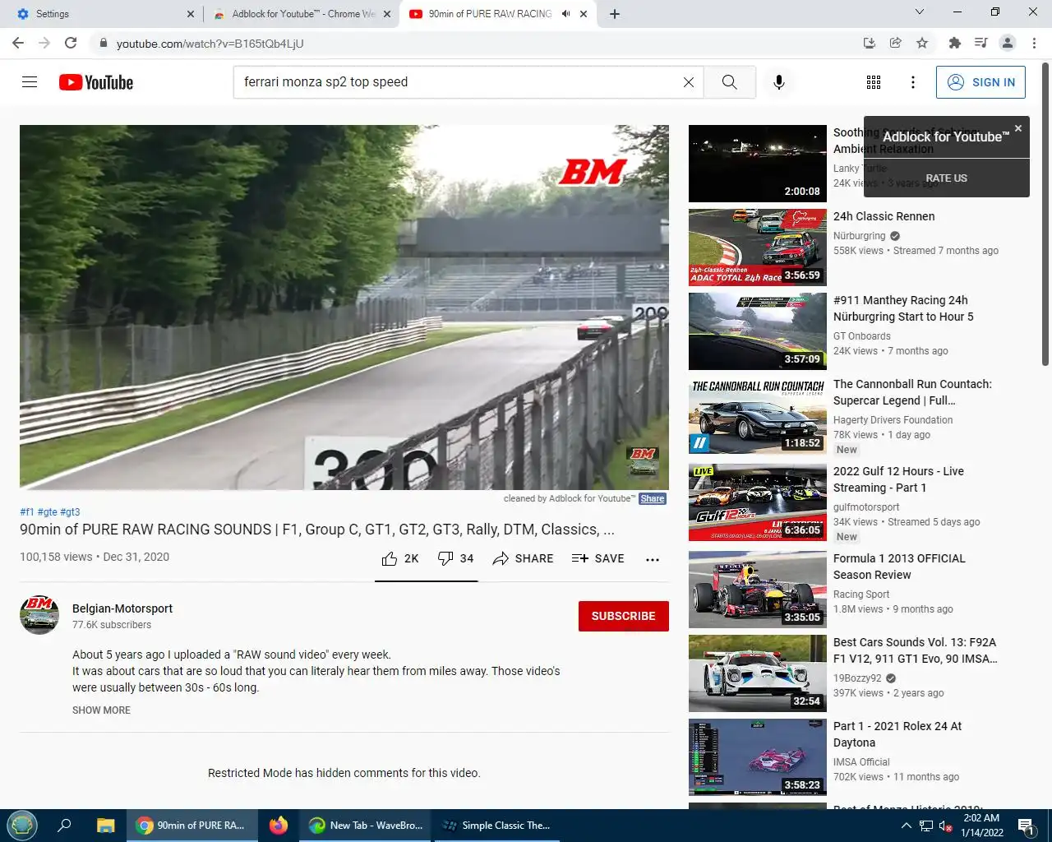1052x842 pixels.
Task: Open Chrome three-dot menu
Action: point(1034,43)
